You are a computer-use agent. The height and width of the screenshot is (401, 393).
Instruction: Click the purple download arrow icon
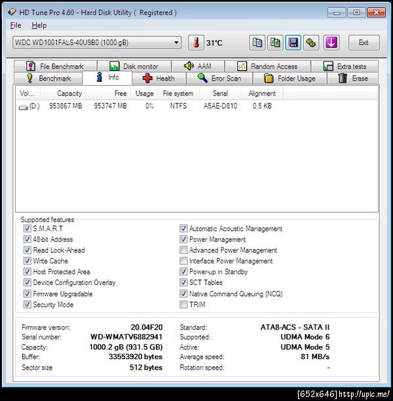point(331,43)
